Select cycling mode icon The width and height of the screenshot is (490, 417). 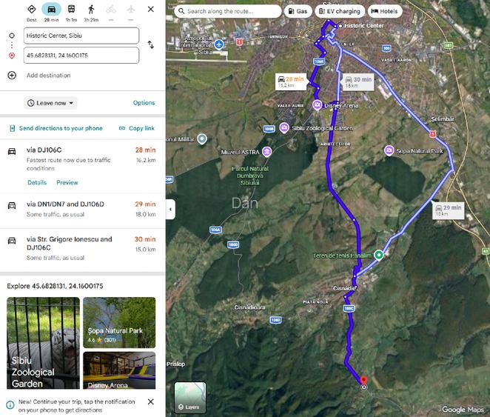[x=111, y=10]
